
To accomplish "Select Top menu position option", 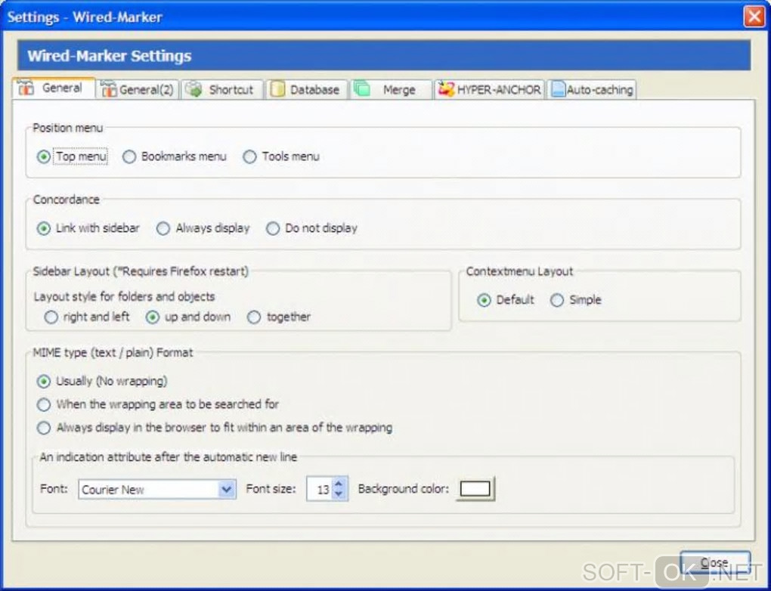I will (x=72, y=156).
